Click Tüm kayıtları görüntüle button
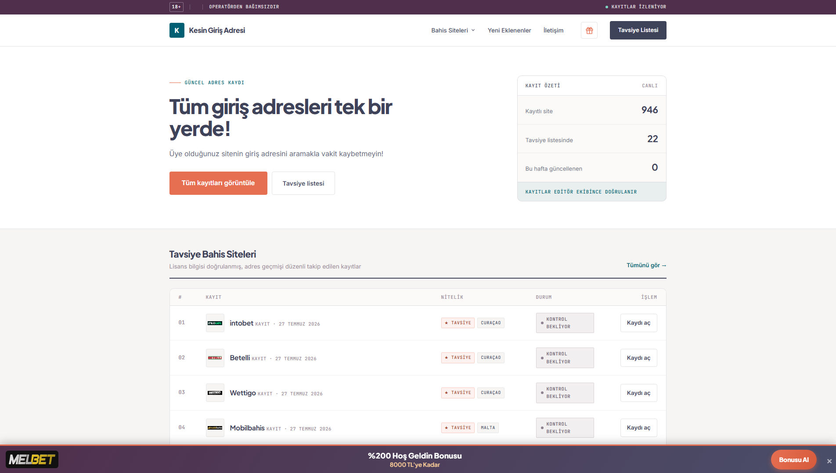 click(218, 183)
